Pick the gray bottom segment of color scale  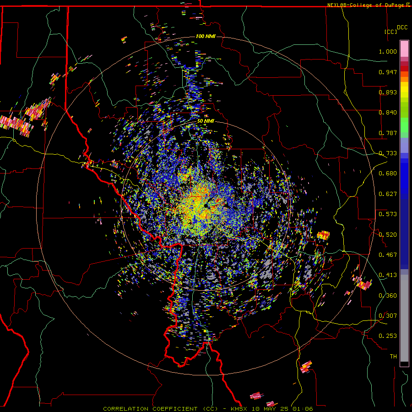coord(404,318)
